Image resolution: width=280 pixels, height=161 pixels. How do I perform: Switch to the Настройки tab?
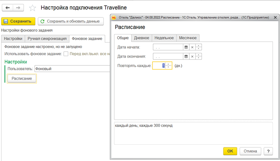coord(13,39)
